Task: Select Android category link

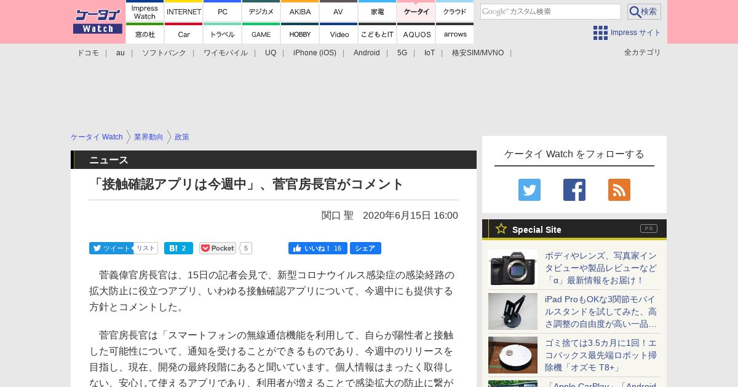Action: [x=367, y=53]
